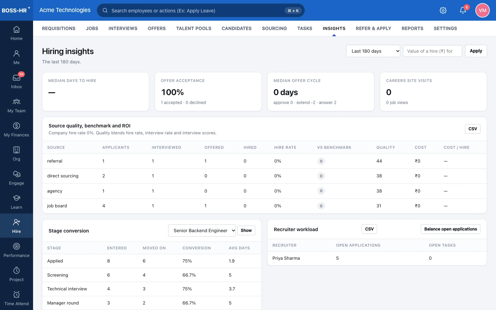Click the Acme Technologies company name
This screenshot has height=310, width=496.
click(x=65, y=10)
